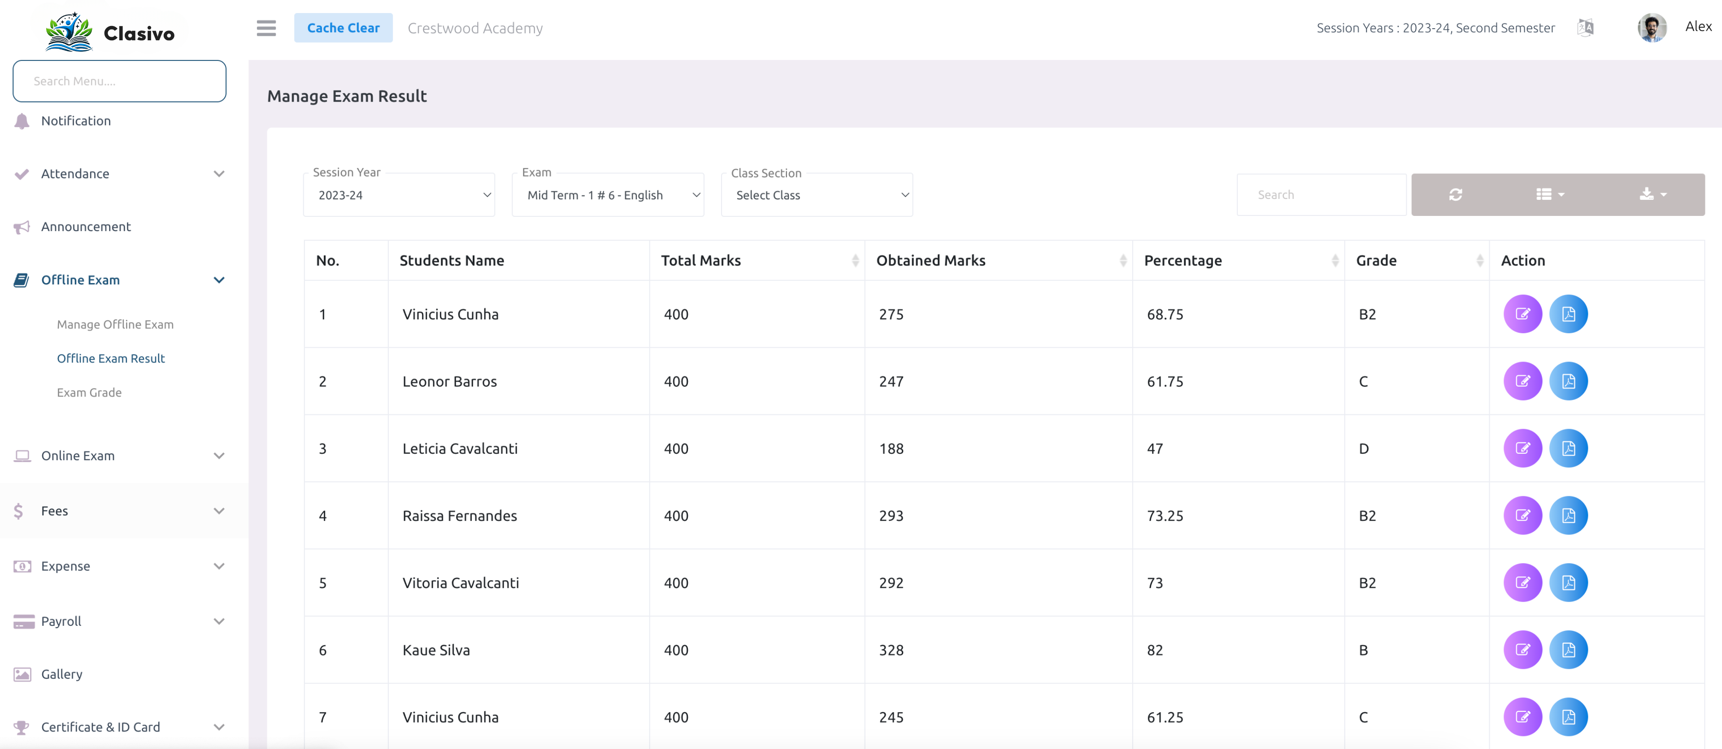Sort by Total Marks column
1722x749 pixels.
point(757,260)
